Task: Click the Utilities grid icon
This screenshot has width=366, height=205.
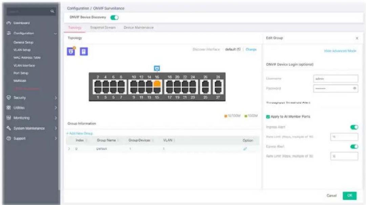Action: pyautogui.click(x=9, y=108)
